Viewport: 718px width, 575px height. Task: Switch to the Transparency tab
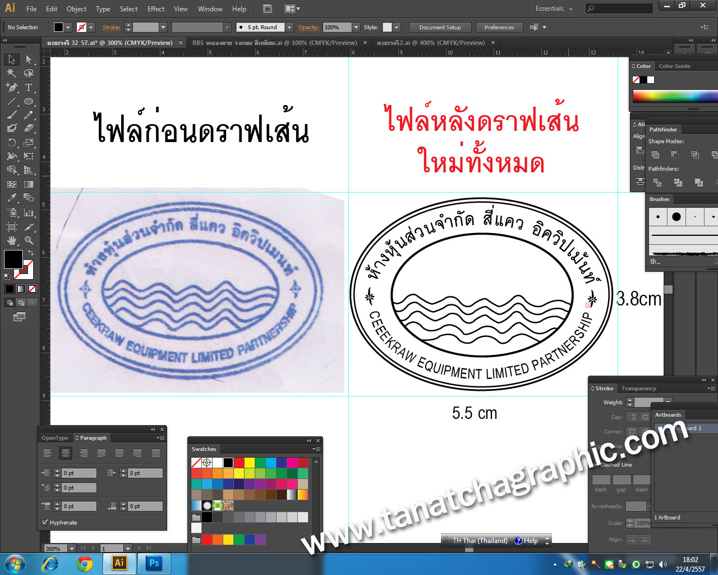[638, 389]
